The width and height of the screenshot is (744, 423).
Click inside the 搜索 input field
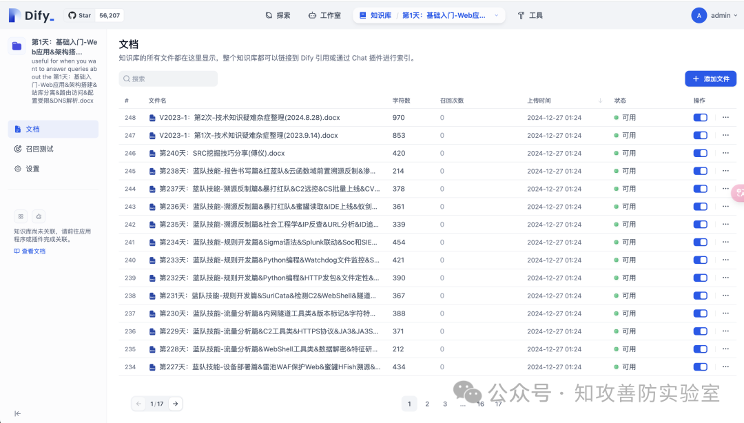click(168, 79)
